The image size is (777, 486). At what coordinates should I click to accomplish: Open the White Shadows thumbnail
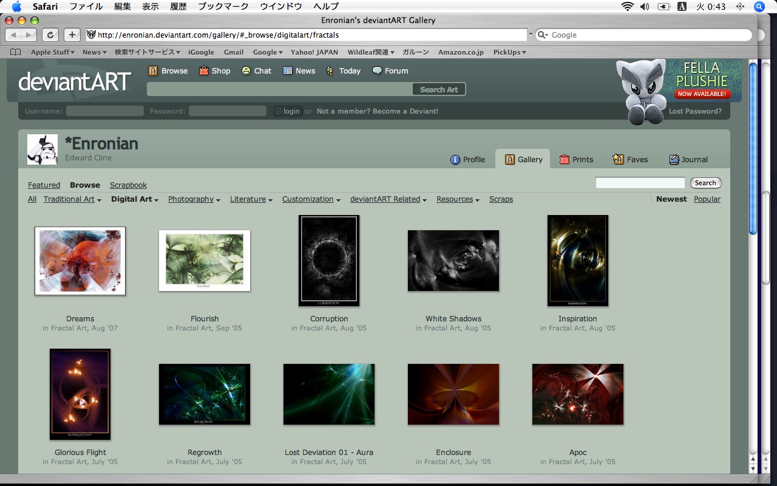453,261
